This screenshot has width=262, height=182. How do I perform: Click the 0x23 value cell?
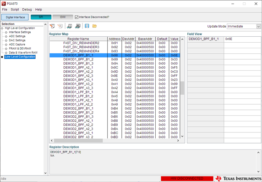tap(174, 80)
